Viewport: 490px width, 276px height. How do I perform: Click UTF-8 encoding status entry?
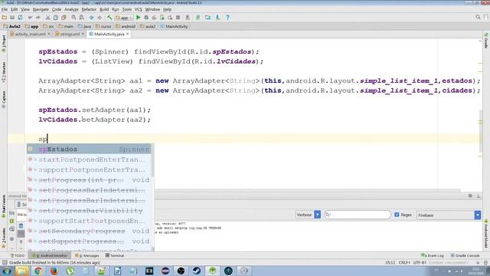click(420, 263)
